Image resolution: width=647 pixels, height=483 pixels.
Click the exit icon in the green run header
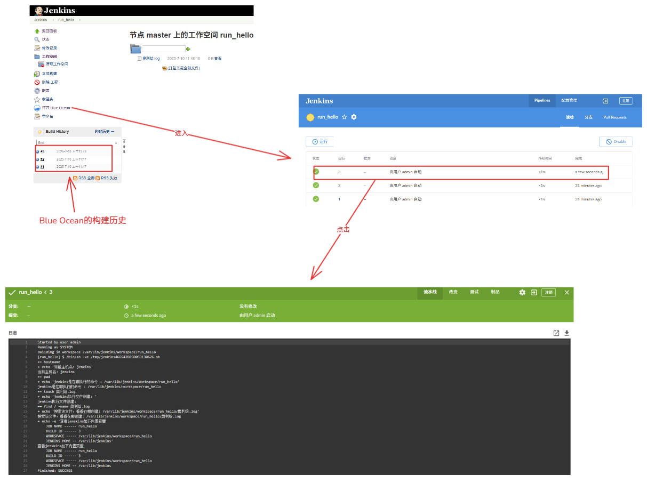[x=533, y=292]
